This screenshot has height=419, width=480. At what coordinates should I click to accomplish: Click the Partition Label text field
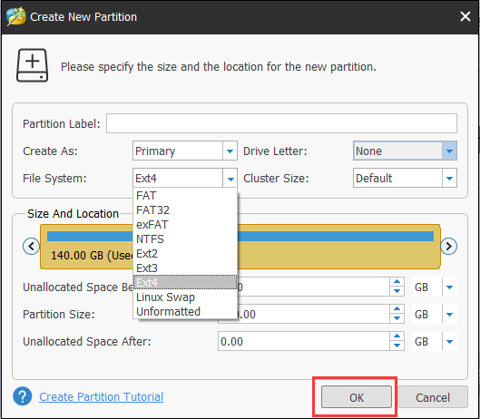point(281,123)
